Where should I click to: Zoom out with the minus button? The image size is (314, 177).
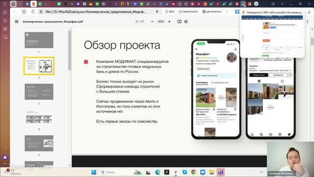(x=152, y=22)
